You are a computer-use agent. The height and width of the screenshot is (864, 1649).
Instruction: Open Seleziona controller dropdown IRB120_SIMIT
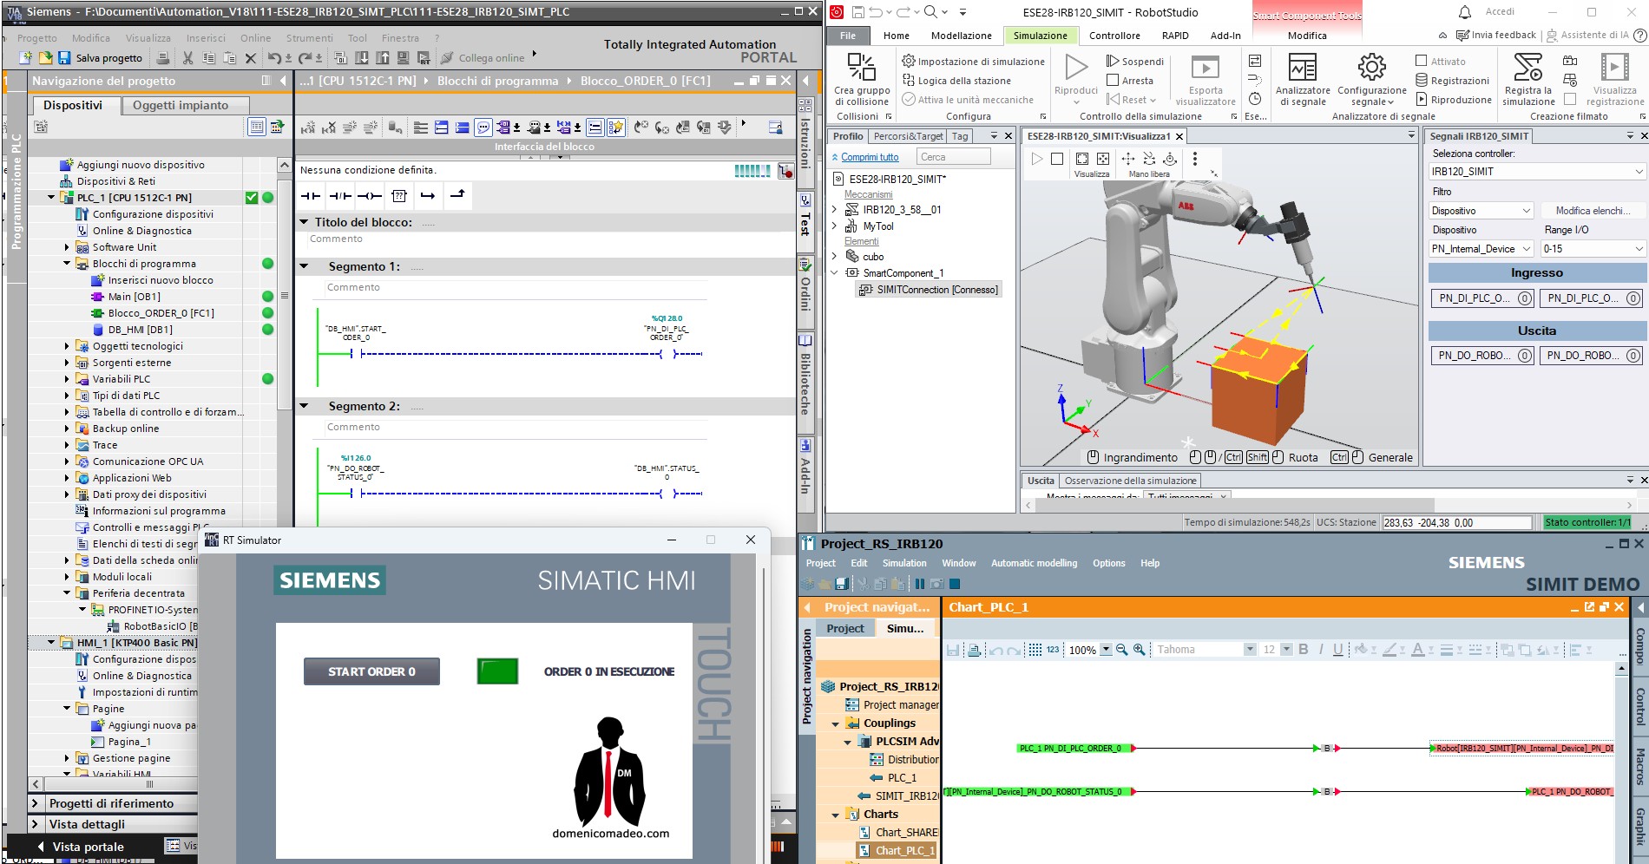click(1536, 172)
